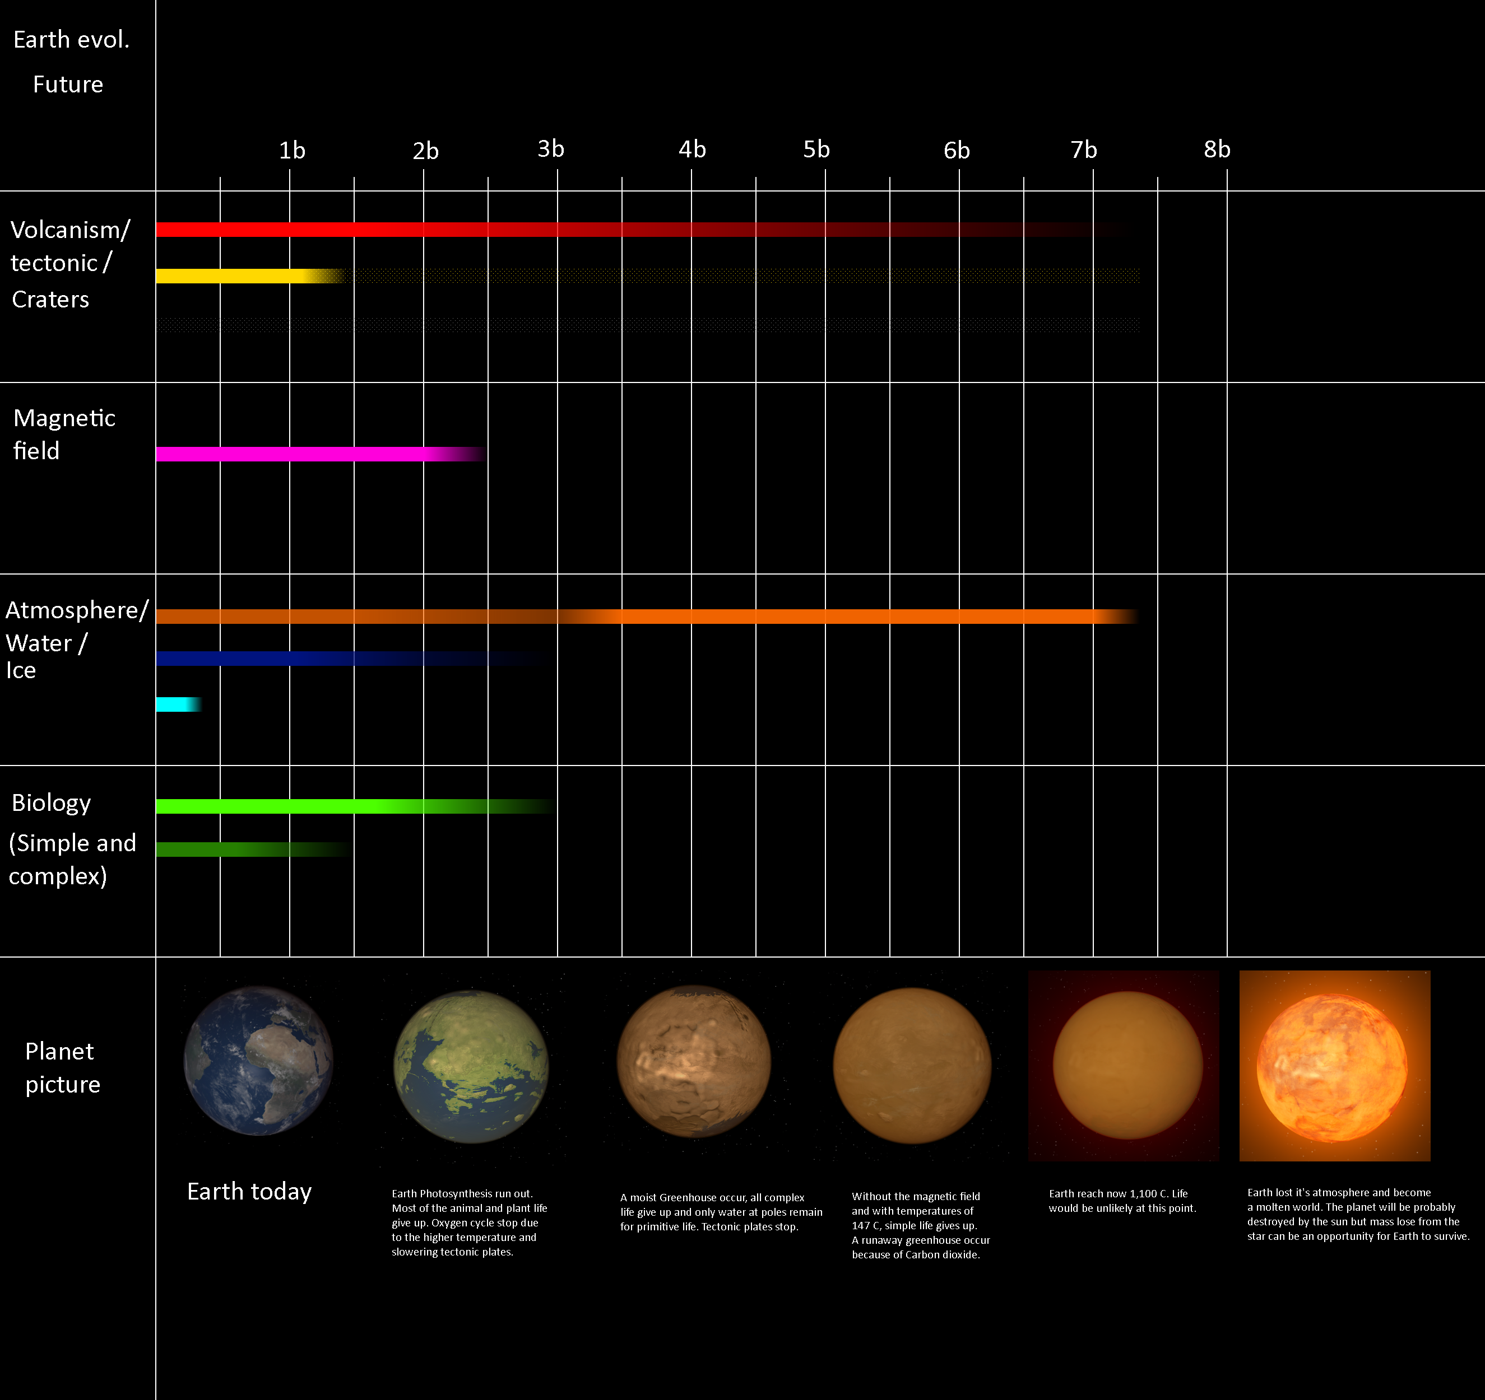1485x1400 pixels.
Task: Click the 8b timeline label
Action: tap(1217, 150)
